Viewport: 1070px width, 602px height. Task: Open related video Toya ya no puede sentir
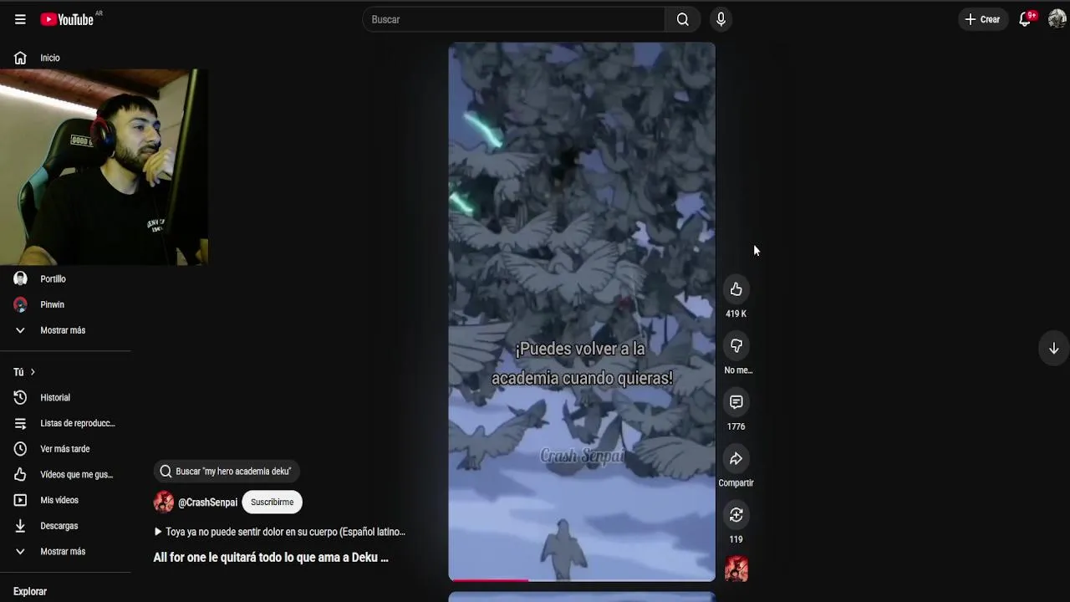tap(279, 532)
